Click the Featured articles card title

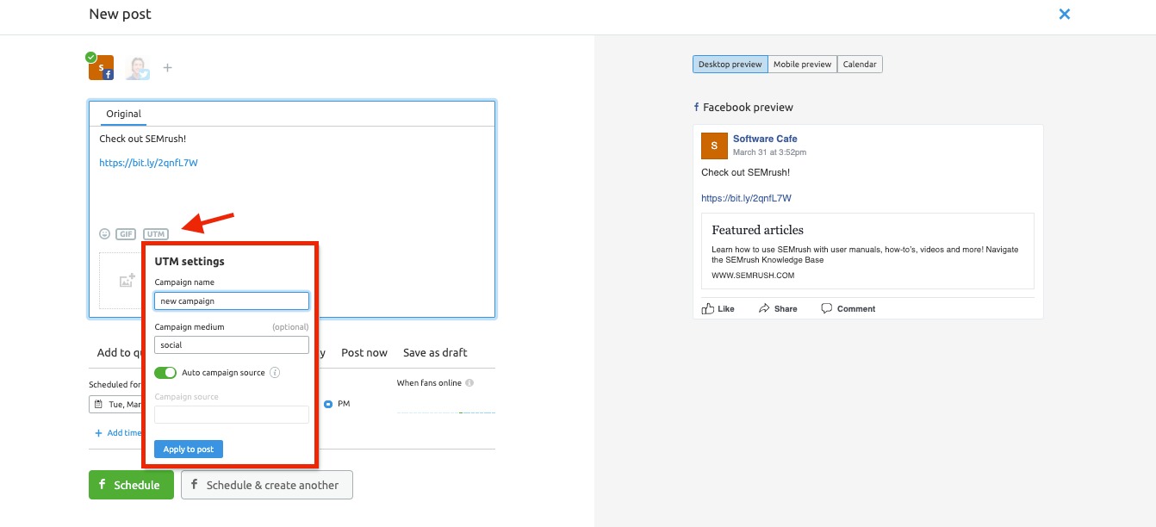pos(757,230)
